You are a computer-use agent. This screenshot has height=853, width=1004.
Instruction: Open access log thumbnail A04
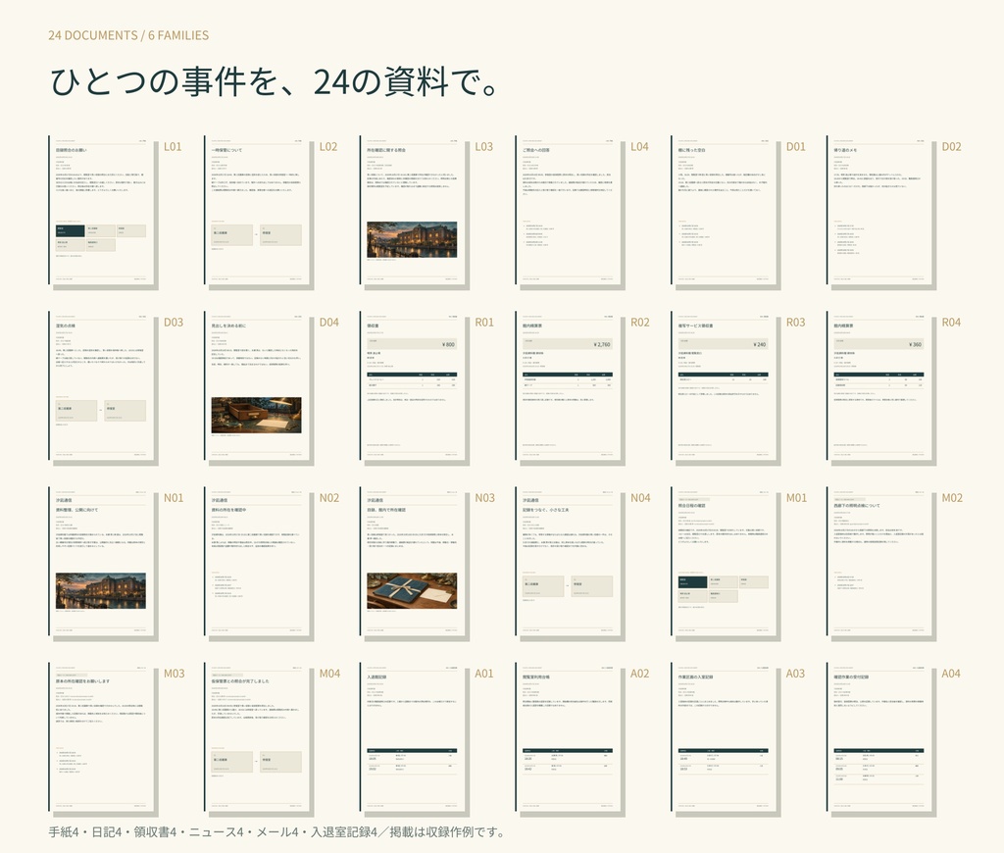point(879,736)
